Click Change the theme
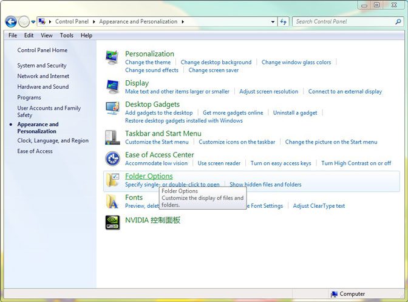 [148, 63]
